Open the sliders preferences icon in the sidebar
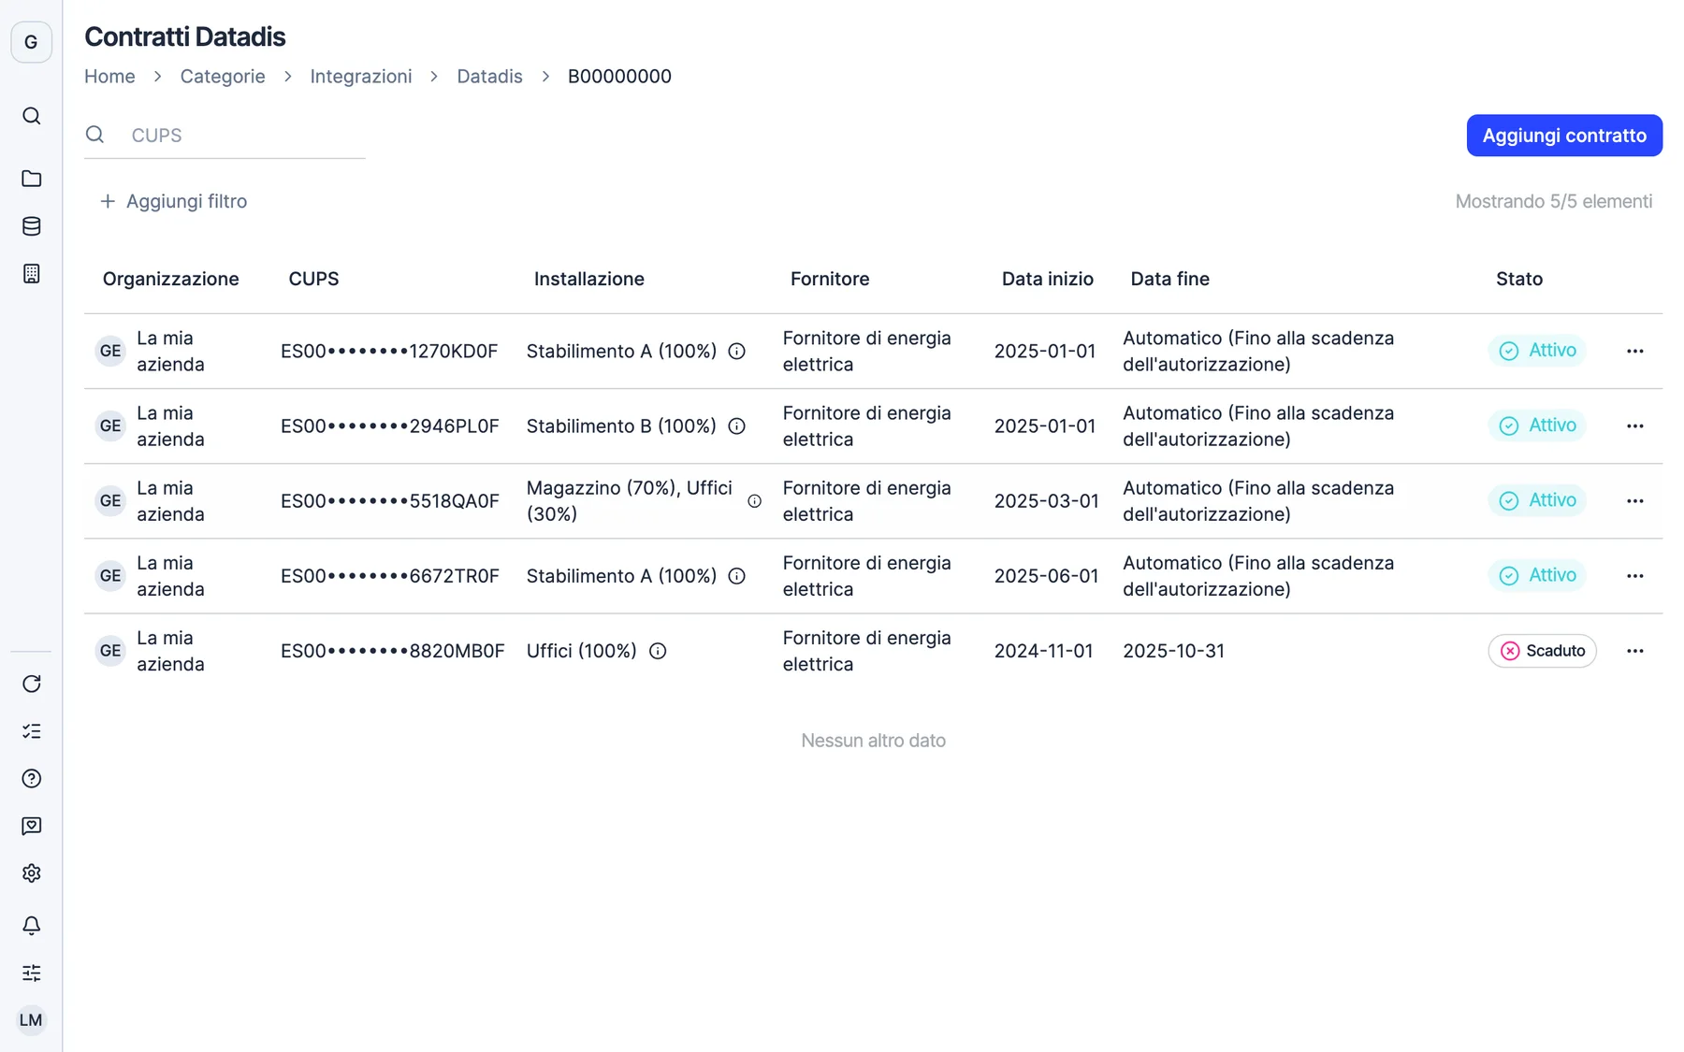 click(31, 973)
